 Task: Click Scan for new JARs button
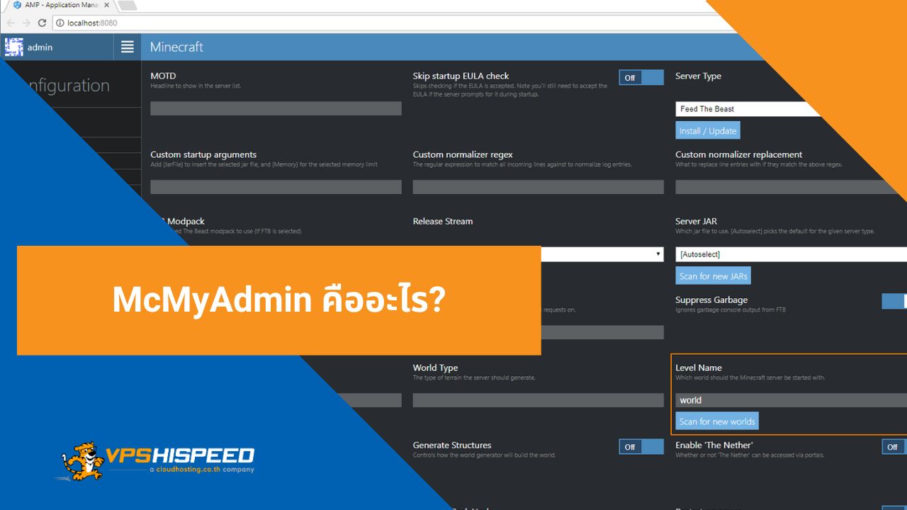pyautogui.click(x=713, y=276)
